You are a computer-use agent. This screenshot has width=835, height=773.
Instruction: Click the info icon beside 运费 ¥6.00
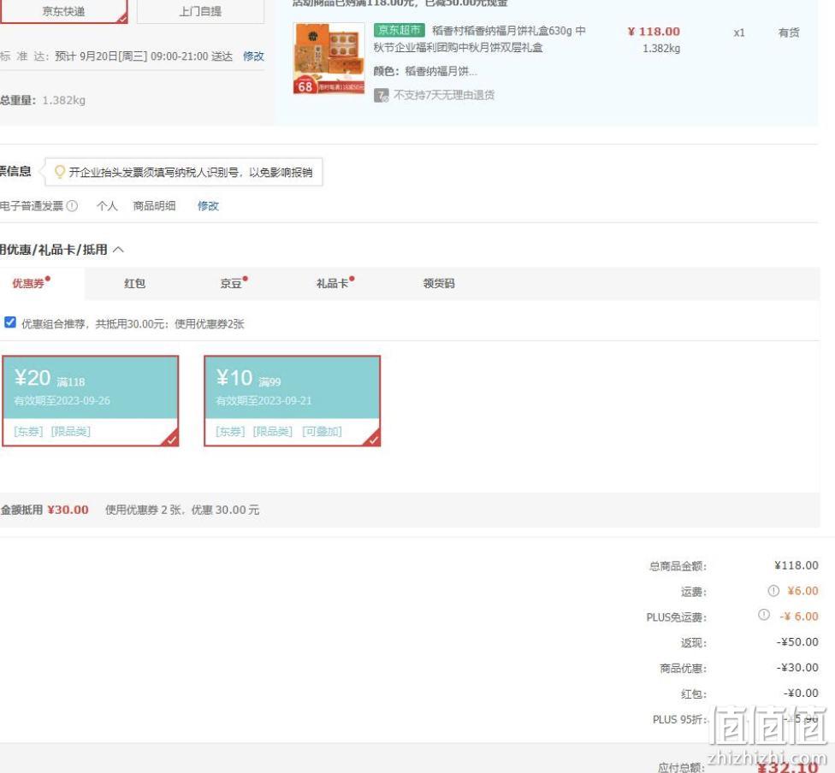773,590
